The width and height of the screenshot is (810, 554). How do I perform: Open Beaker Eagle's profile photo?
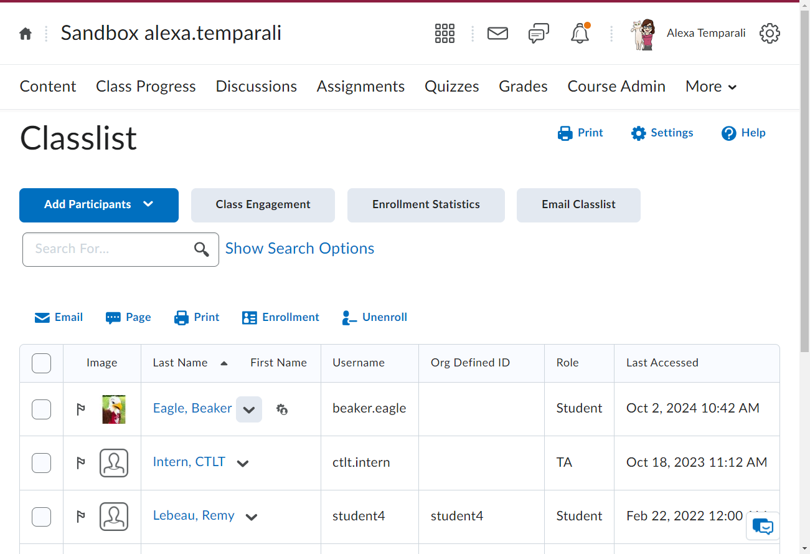click(x=114, y=409)
